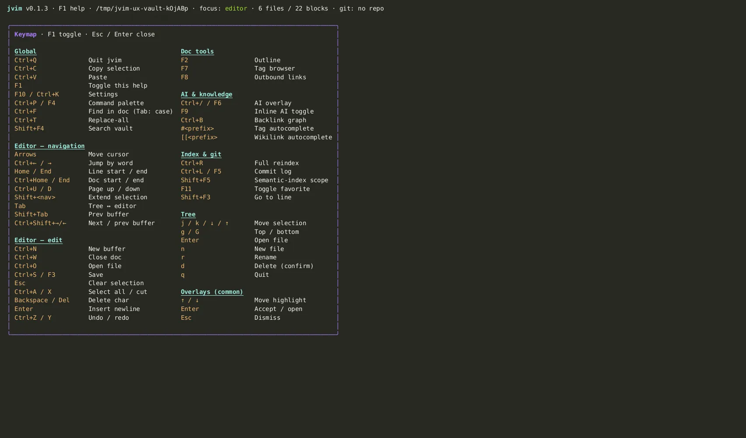Screen dimensions: 746x438
Task: Click the Tree section heading
Action: coord(188,214)
